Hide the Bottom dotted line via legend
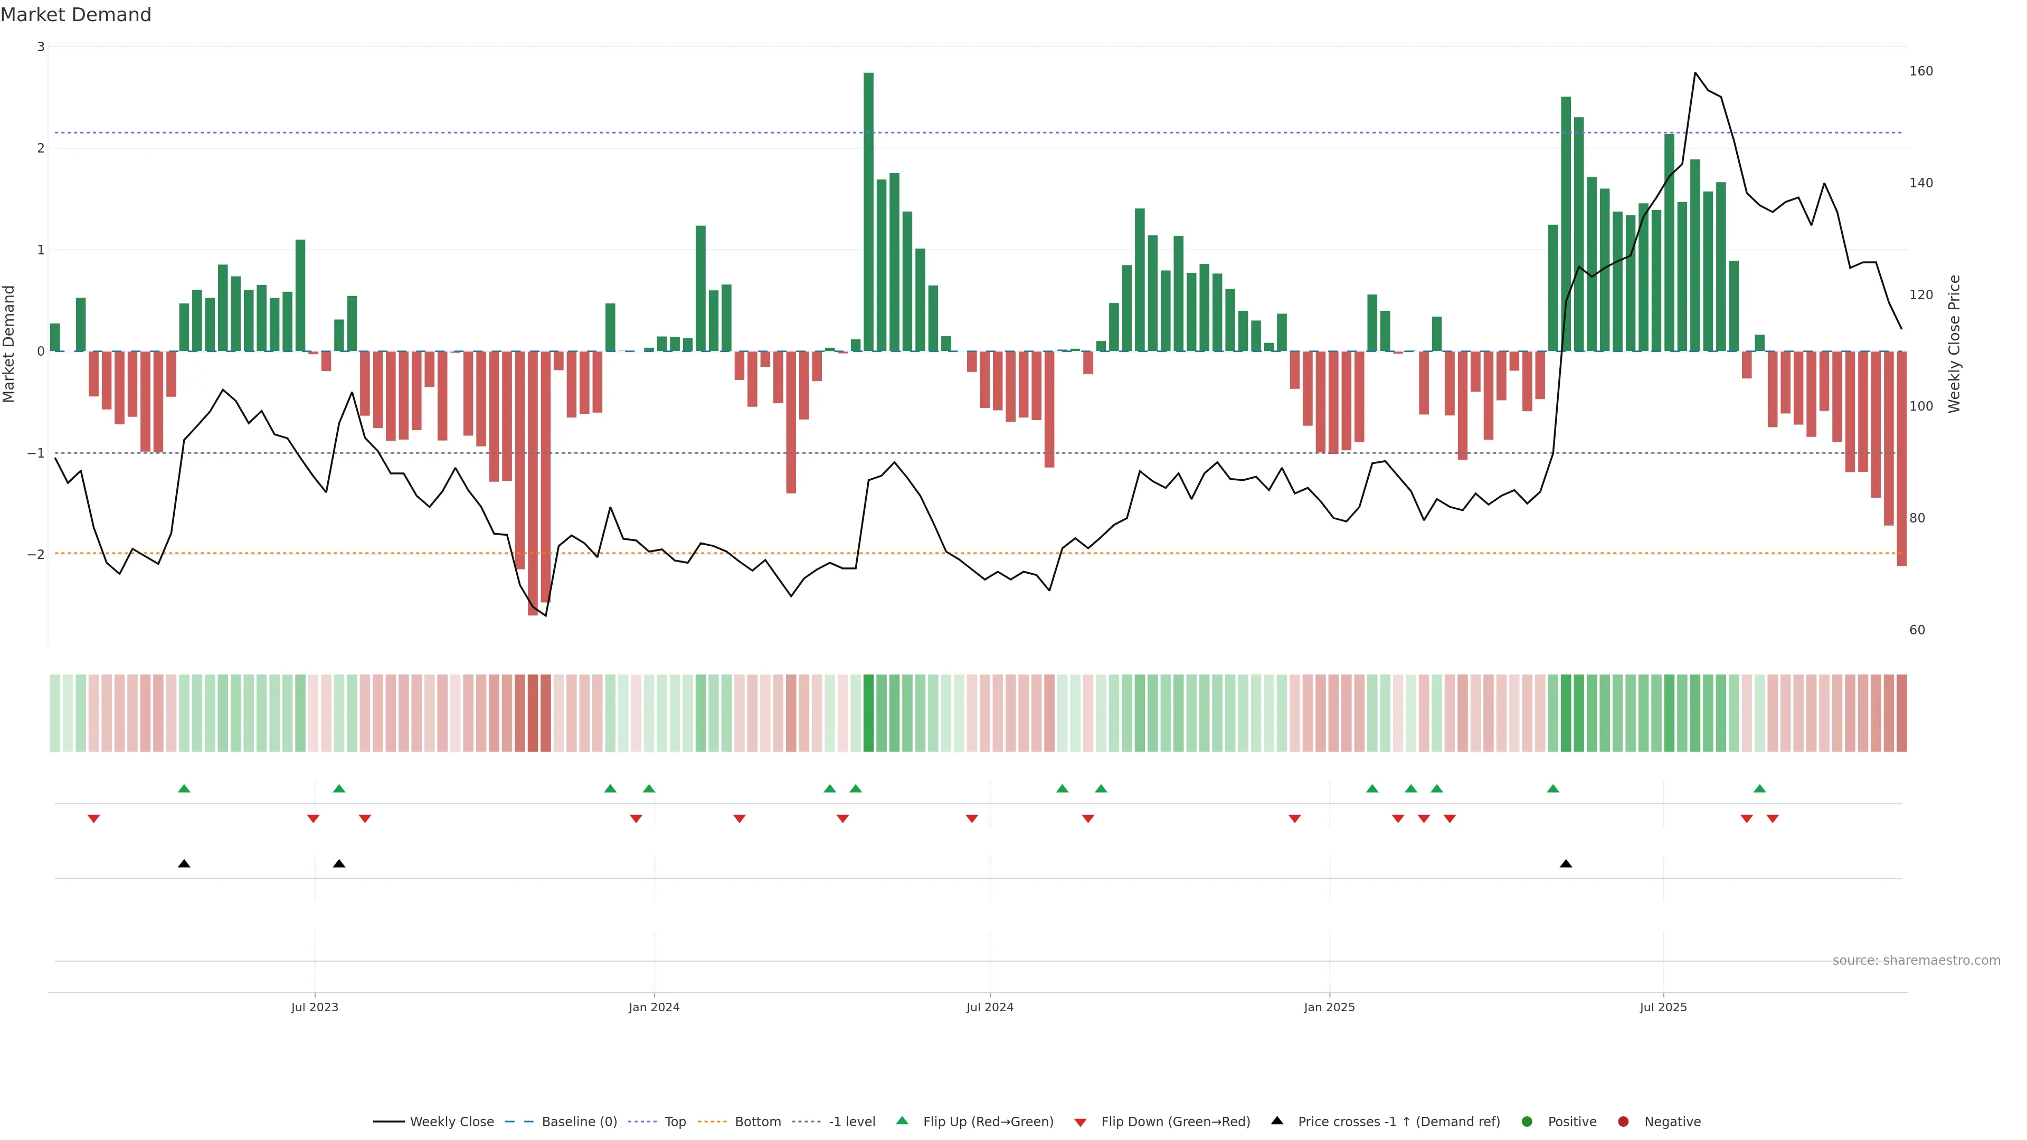Screen dimensions: 2027x1140 (757, 1121)
